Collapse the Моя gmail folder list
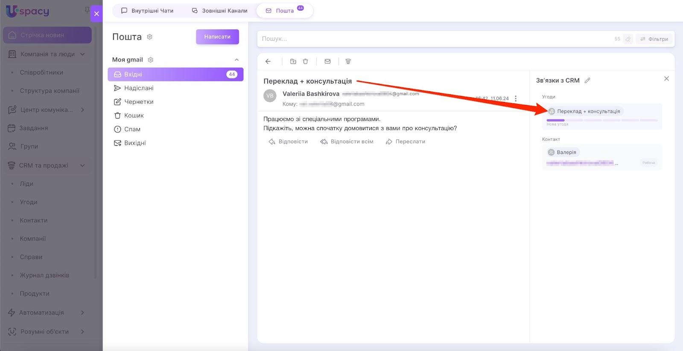Image resolution: width=683 pixels, height=351 pixels. tap(236, 60)
